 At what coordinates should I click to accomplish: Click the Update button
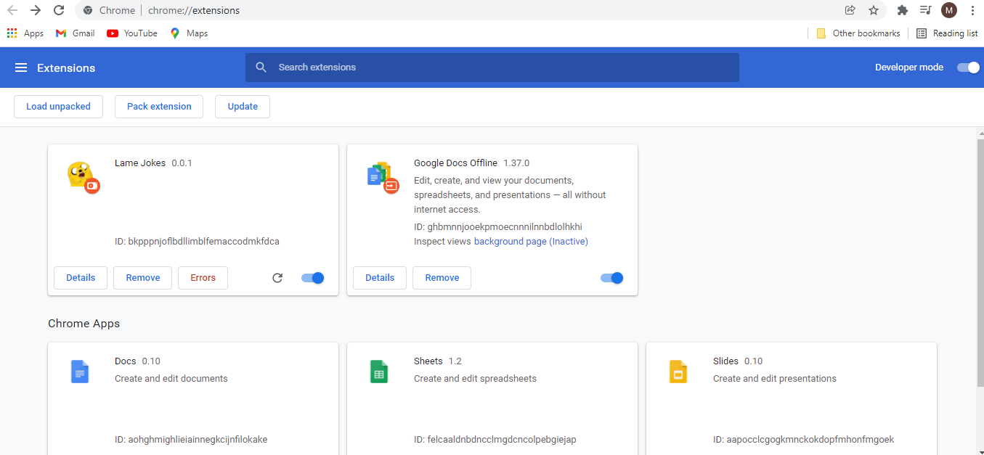click(243, 107)
